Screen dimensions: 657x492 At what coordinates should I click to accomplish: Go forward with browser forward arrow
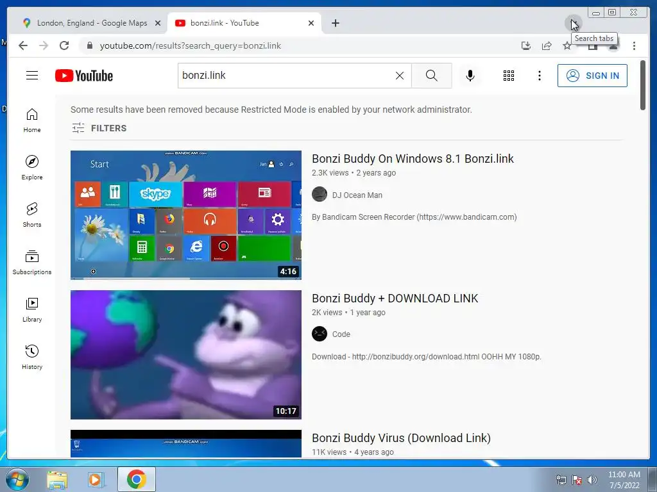click(44, 45)
